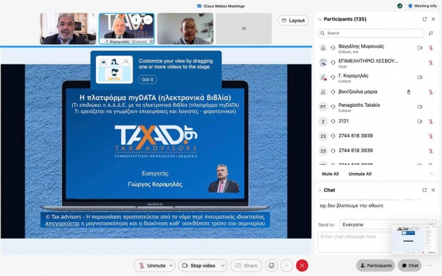Screen dimensions: 442x276
Task: Toggle the Chat panel button in bottom bar
Action: pos(410,266)
